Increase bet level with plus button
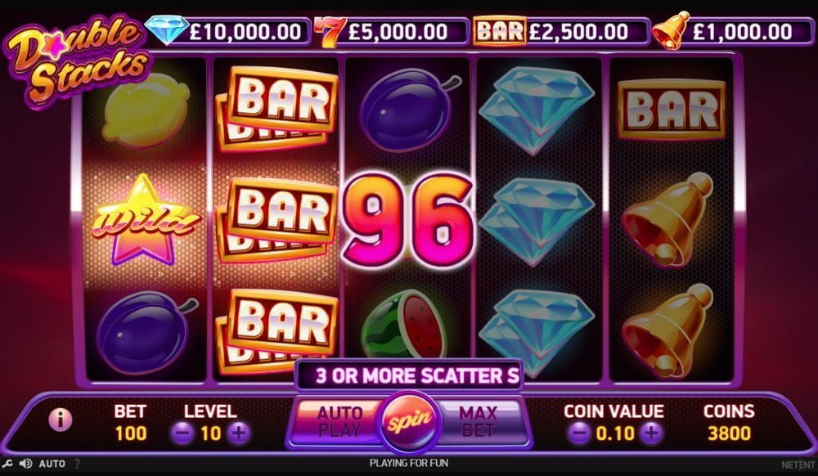The width and height of the screenshot is (818, 476). pyautogui.click(x=239, y=433)
